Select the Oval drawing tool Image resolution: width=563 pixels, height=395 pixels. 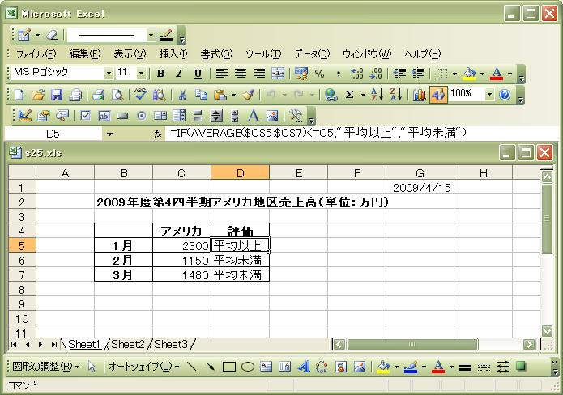click(x=248, y=367)
